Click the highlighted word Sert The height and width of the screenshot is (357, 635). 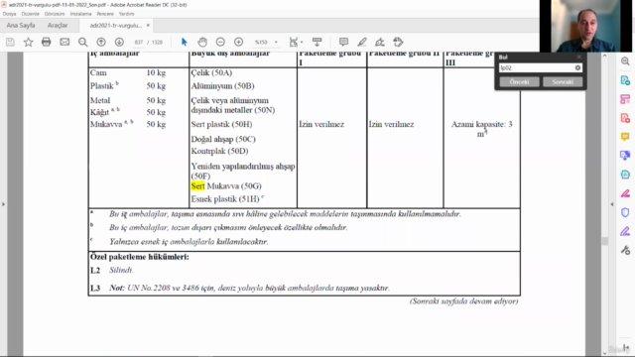coord(198,185)
